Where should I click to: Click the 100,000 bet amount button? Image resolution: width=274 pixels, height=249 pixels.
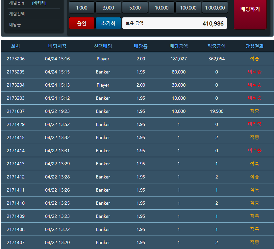click(x=188, y=8)
